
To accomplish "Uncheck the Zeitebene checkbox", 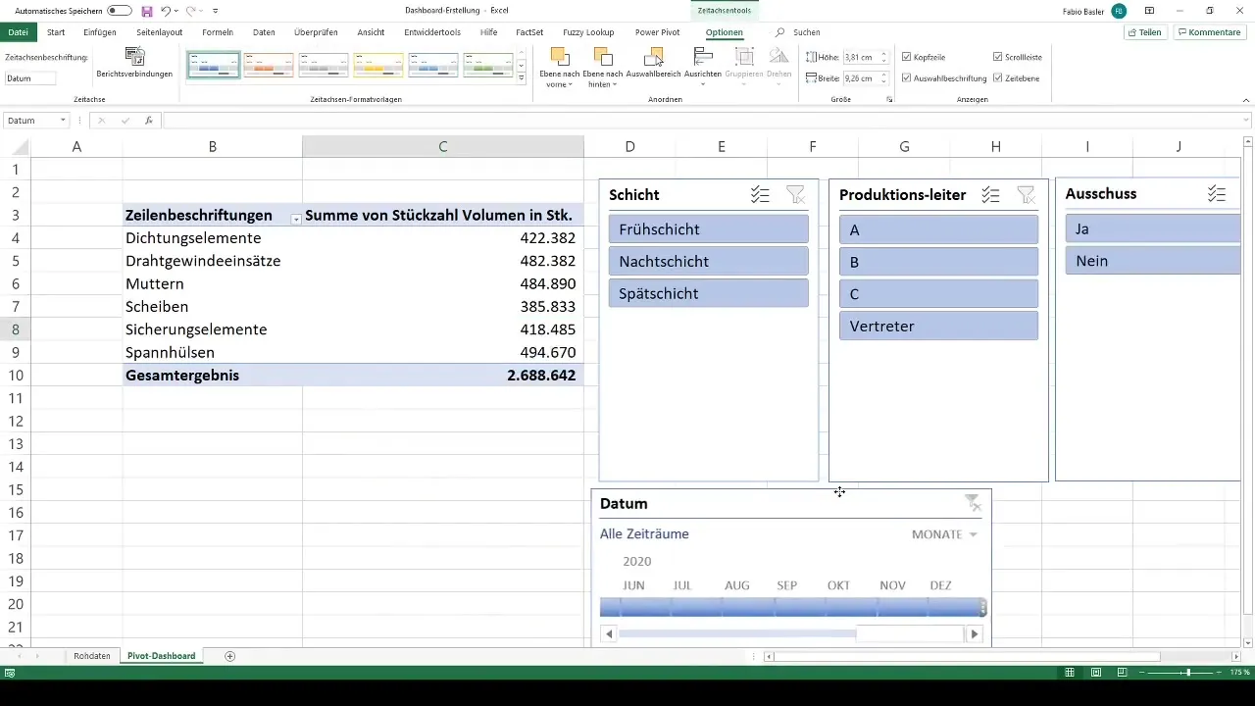I will 997,77.
